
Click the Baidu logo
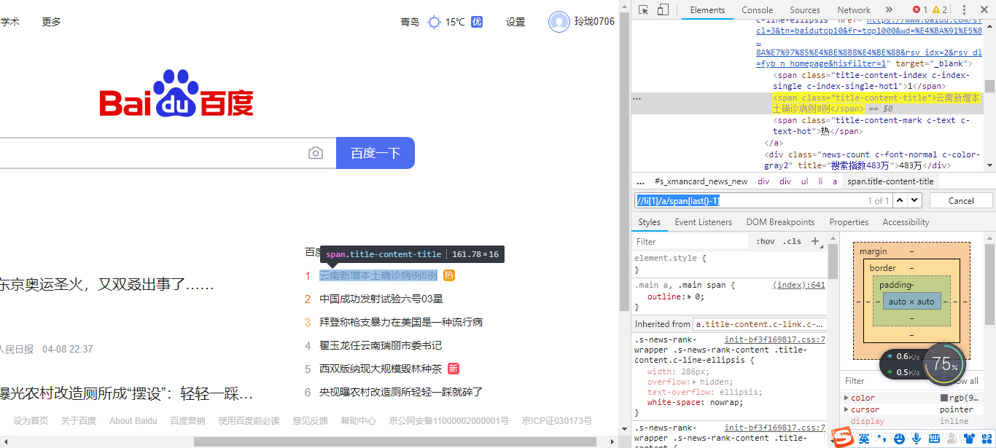pos(176,93)
